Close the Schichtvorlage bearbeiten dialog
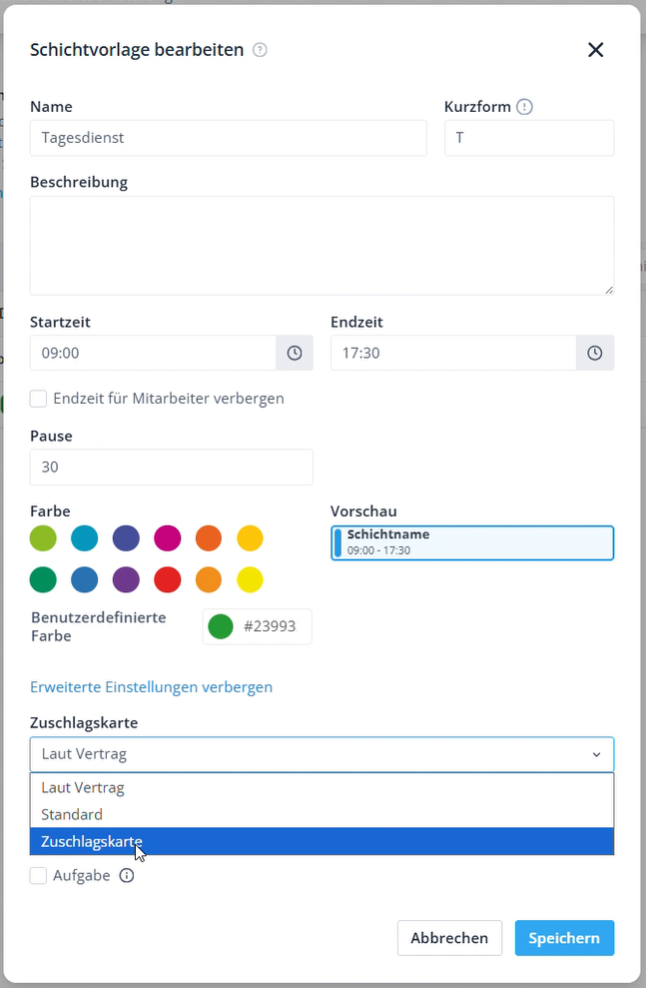The image size is (646, 988). tap(595, 50)
